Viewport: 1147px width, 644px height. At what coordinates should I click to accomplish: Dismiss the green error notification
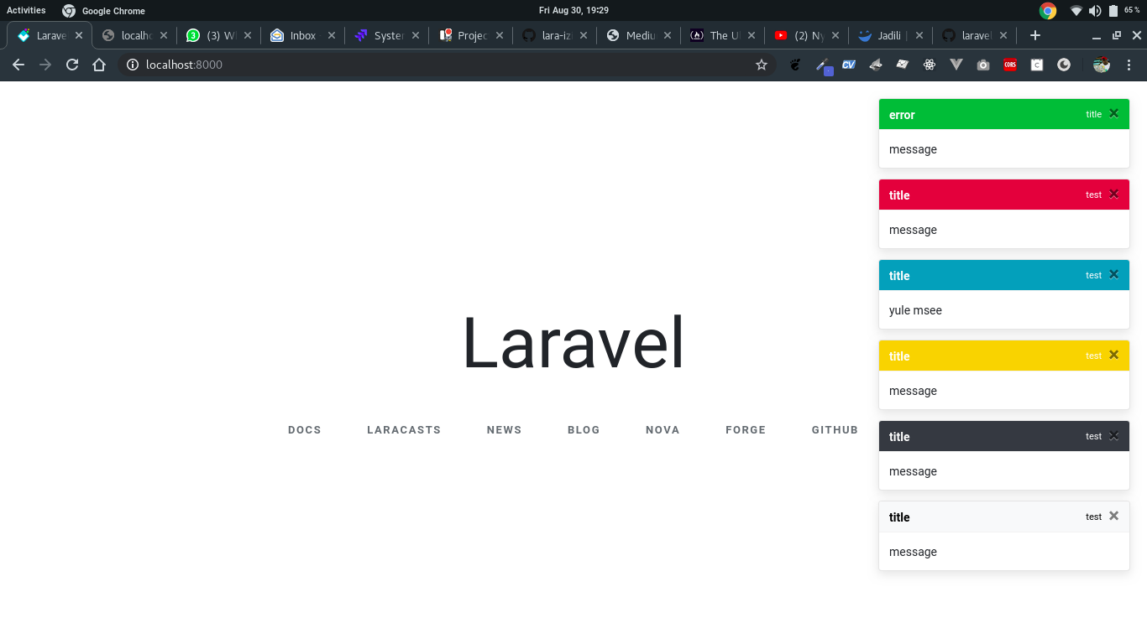tap(1113, 114)
